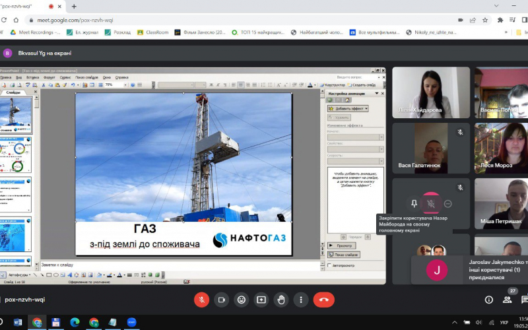Open zoom 75% dropdown in PowerPoint
The width and height of the screenshot is (528, 330).
pos(125,85)
